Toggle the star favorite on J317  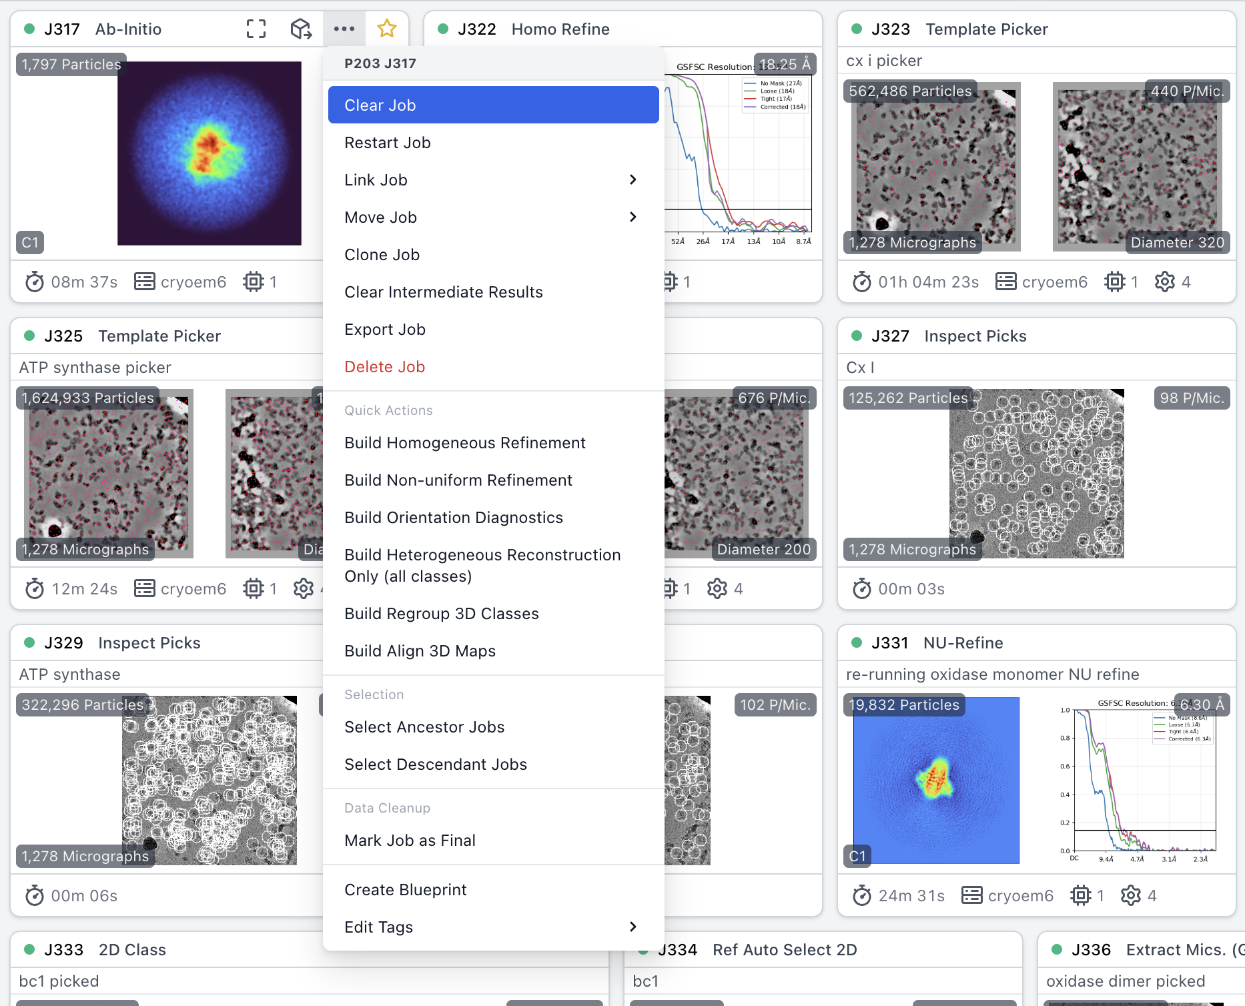coord(387,29)
